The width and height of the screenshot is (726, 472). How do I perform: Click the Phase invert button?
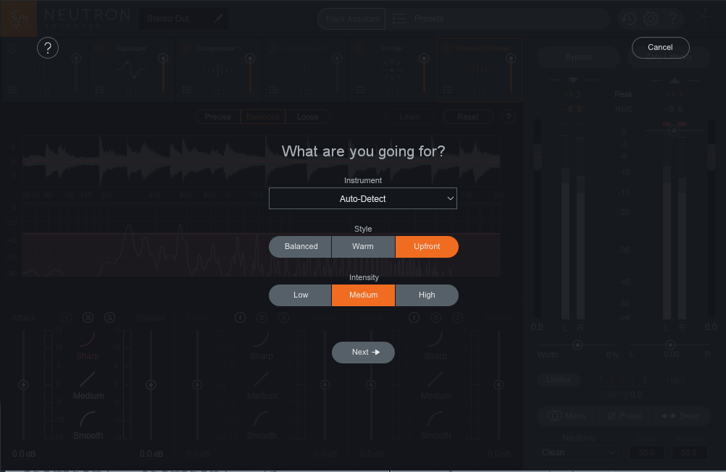624,416
